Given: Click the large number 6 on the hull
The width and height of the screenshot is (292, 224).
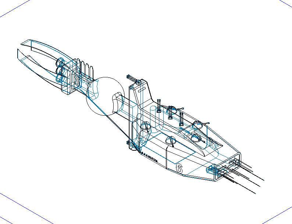Looking at the screenshot, I should click(x=179, y=168).
